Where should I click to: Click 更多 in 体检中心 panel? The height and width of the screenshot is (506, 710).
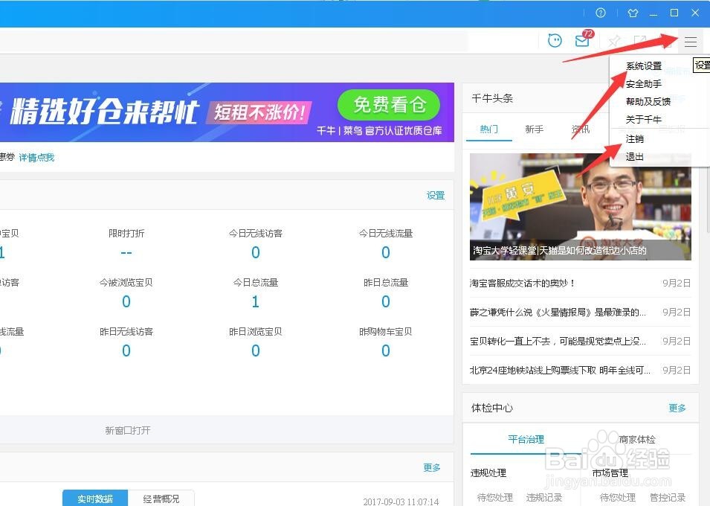coord(677,408)
